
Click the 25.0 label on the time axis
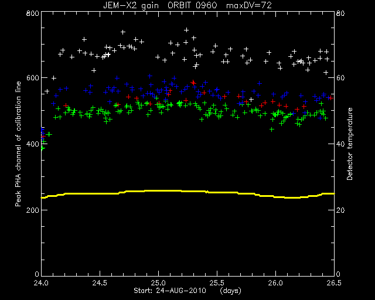click(158, 283)
